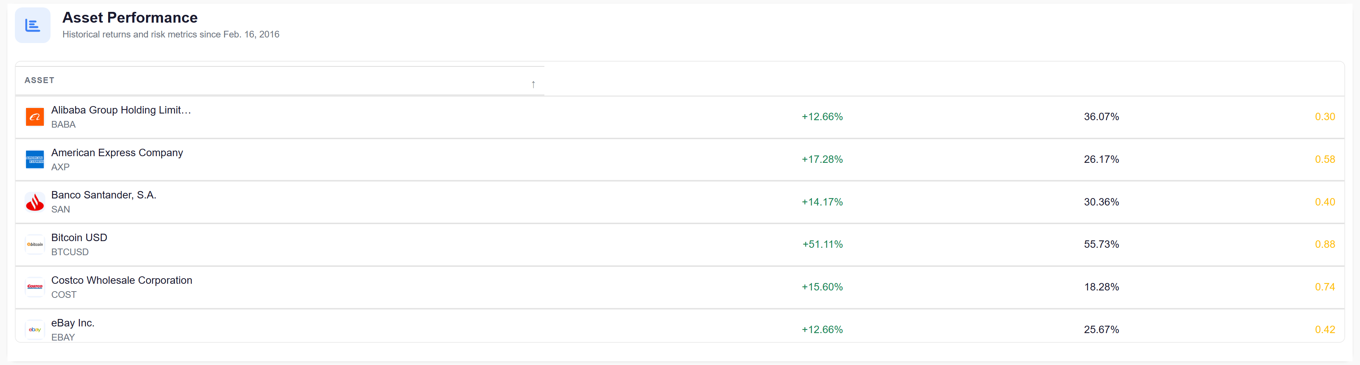Screen dimensions: 1360x365
Task: Click the Asset Performance heading
Action: click(x=130, y=18)
